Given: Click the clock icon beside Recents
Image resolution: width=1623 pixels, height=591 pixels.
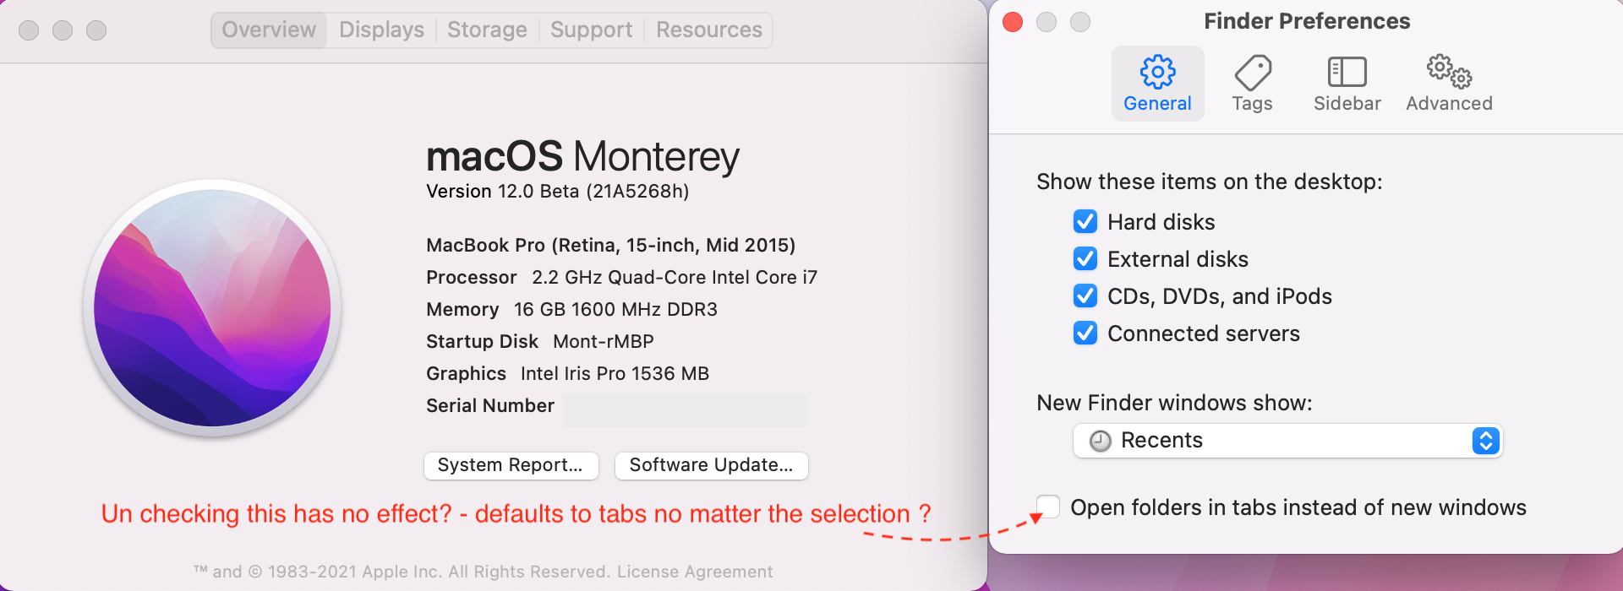Looking at the screenshot, I should tap(1100, 441).
